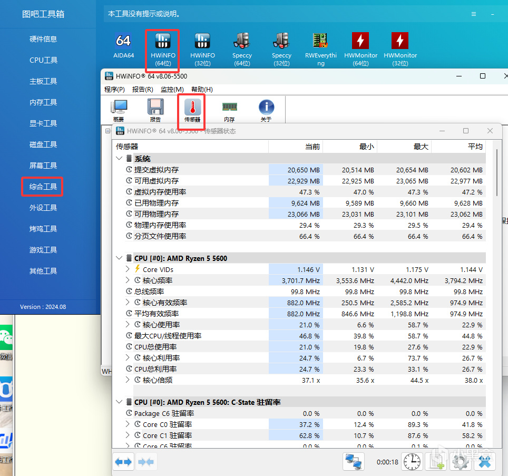This screenshot has width=508, height=476.
Task: Select 显卡工具 in the sidebar
Action: 43,123
